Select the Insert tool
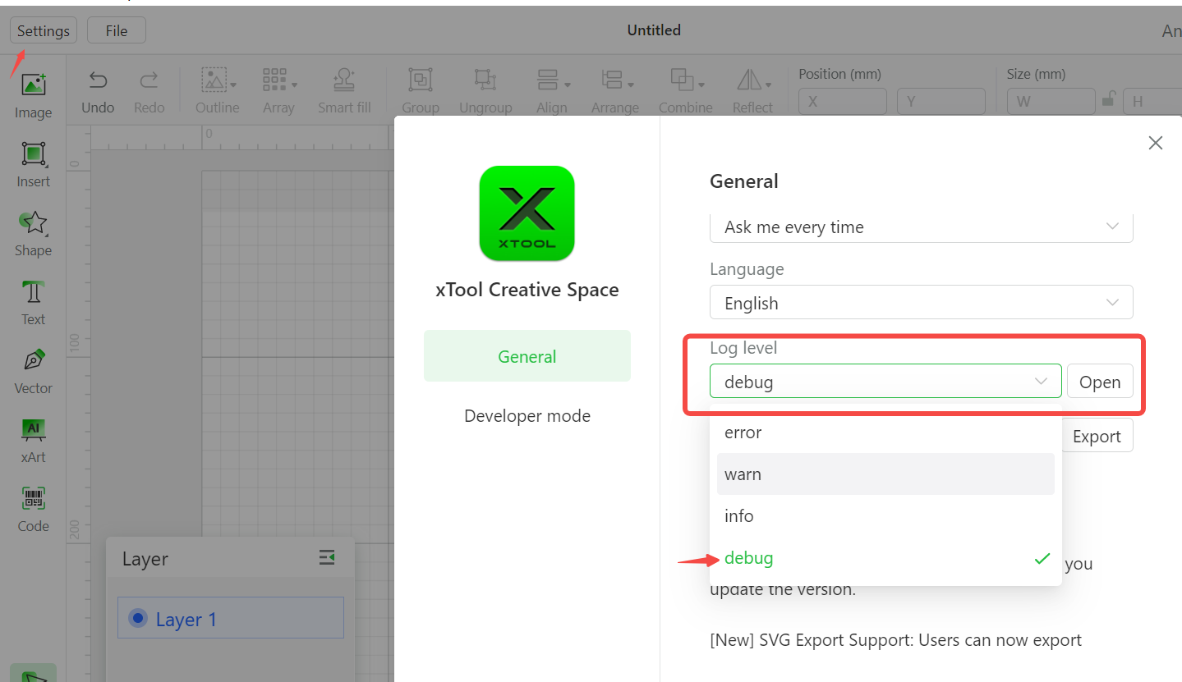Screen dimensions: 1182x682 click(x=33, y=164)
